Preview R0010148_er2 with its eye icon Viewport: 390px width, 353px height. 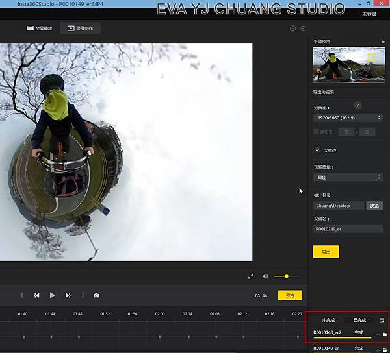(378, 335)
